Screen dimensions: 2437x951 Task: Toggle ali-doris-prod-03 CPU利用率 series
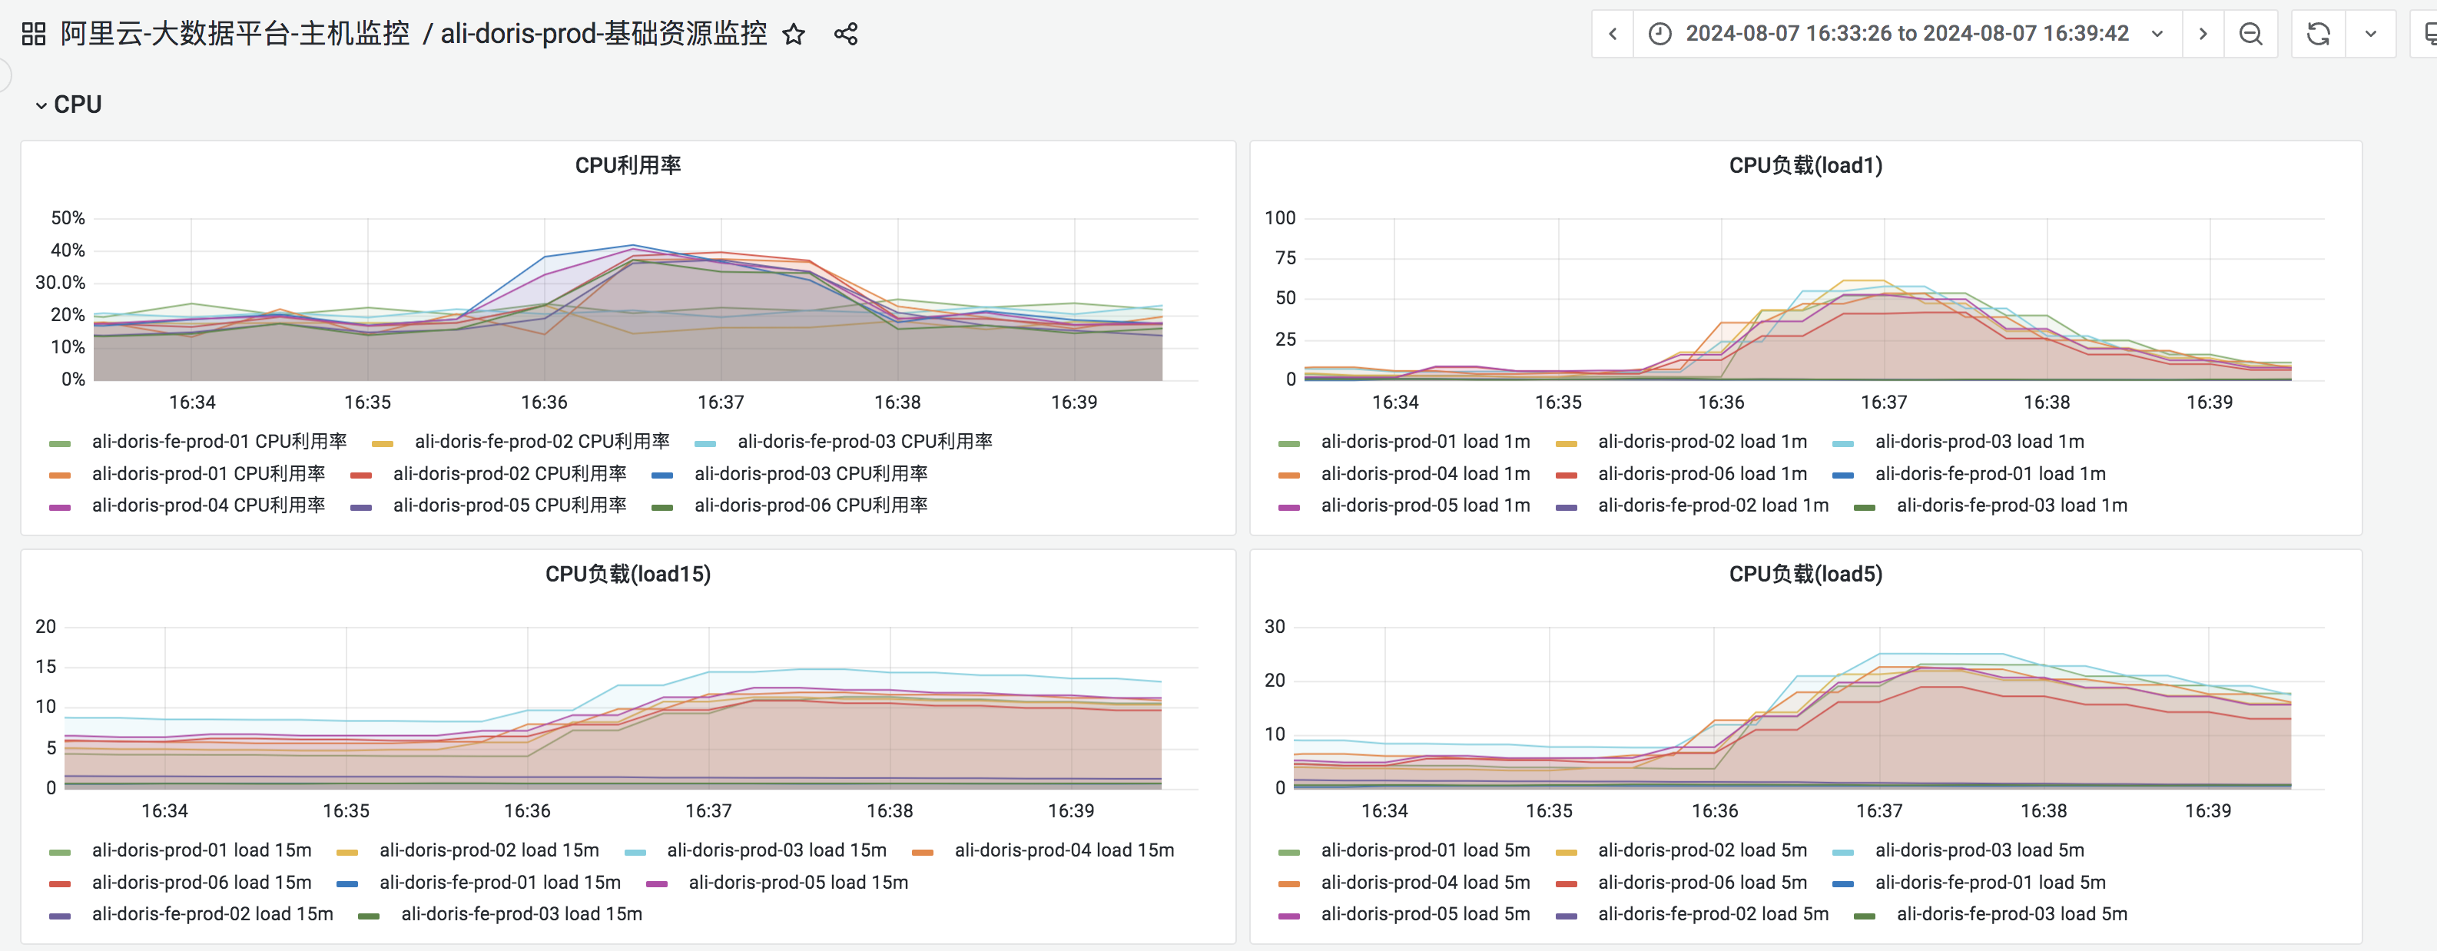[811, 474]
